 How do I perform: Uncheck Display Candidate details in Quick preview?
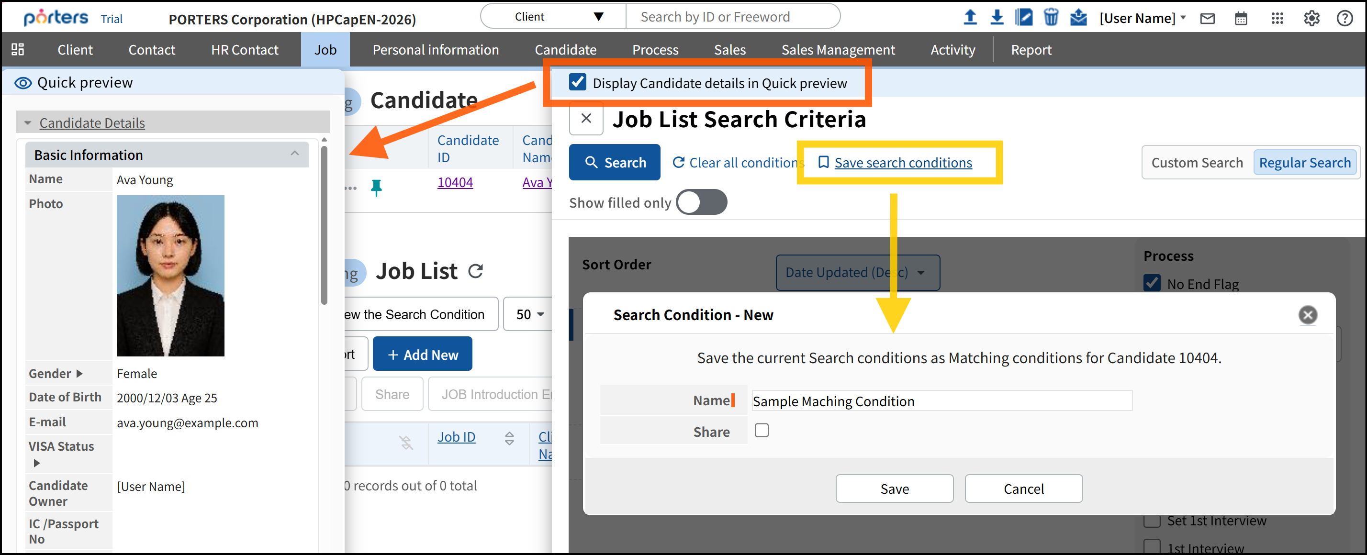click(x=577, y=82)
